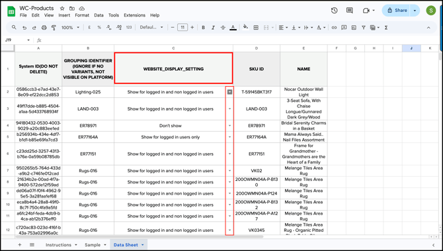The width and height of the screenshot is (443, 251).
Task: Format as currency pound icon
Action: (x=89, y=27)
